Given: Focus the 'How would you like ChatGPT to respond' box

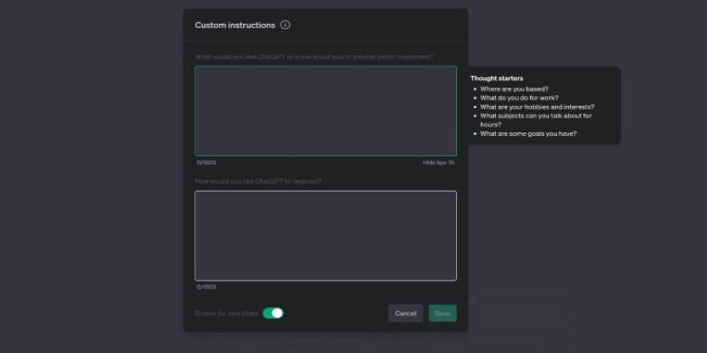Looking at the screenshot, I should point(325,236).
